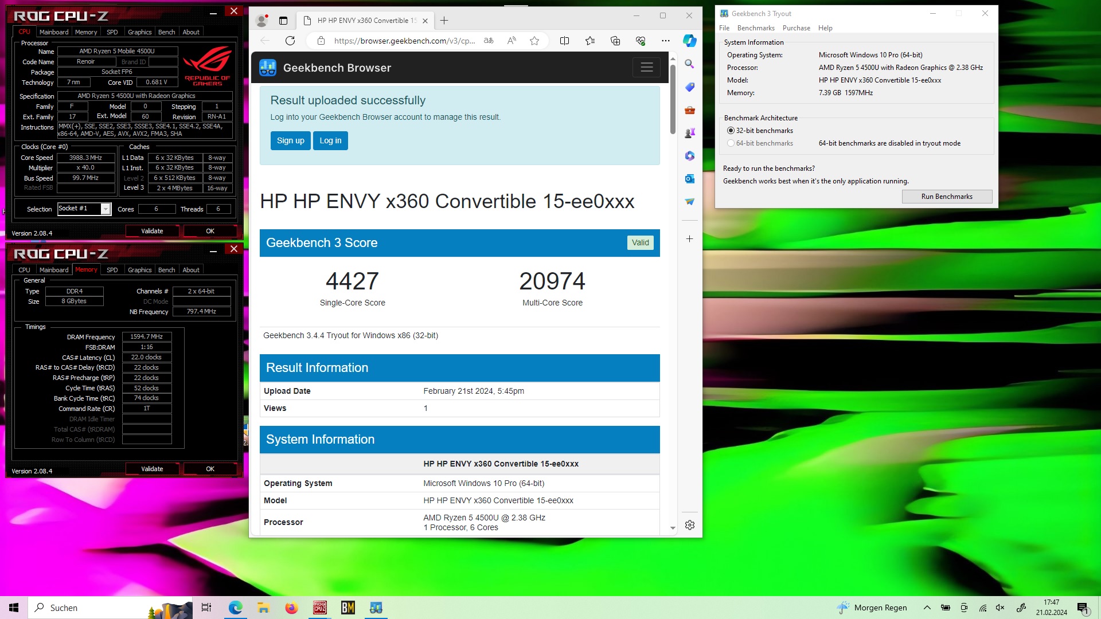Image resolution: width=1101 pixels, height=619 pixels.
Task: Open ROG CPU-Z from the taskbar
Action: 320,608
